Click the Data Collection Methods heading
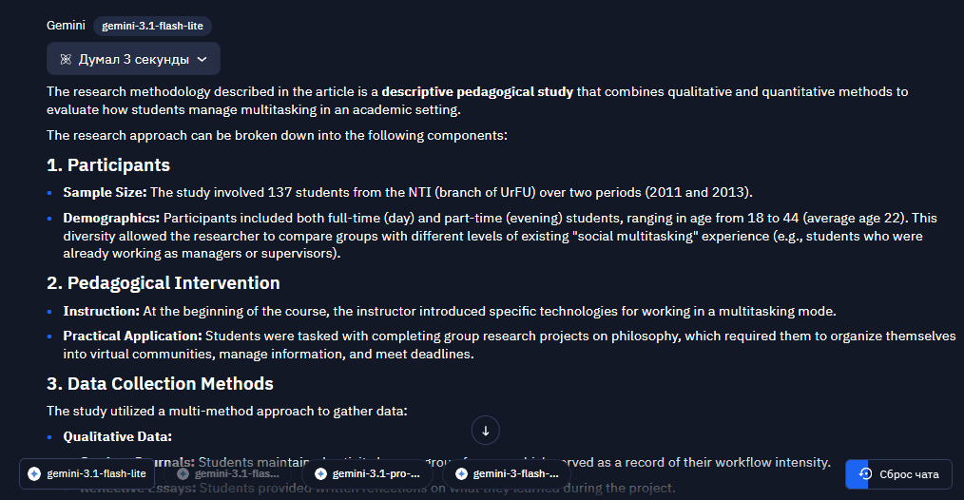Screen dimensions: 964x500 [x=160, y=384]
